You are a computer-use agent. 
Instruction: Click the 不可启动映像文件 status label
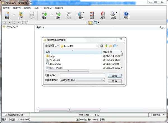coord(14,115)
